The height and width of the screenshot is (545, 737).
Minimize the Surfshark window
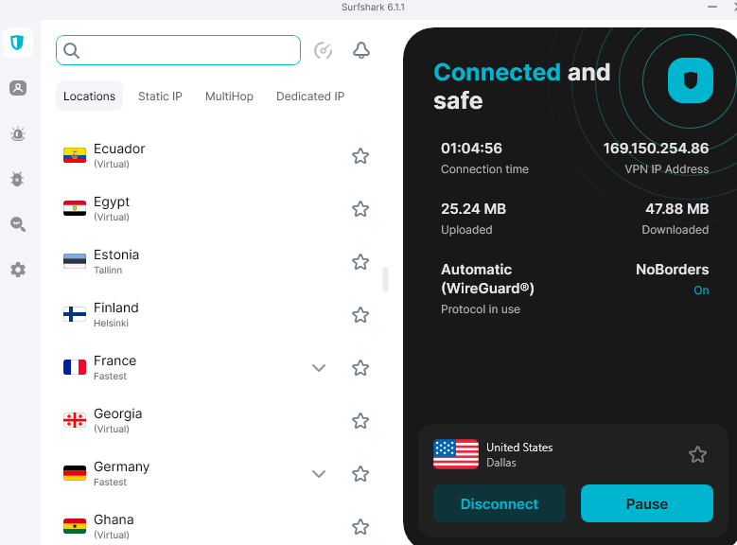(x=712, y=7)
